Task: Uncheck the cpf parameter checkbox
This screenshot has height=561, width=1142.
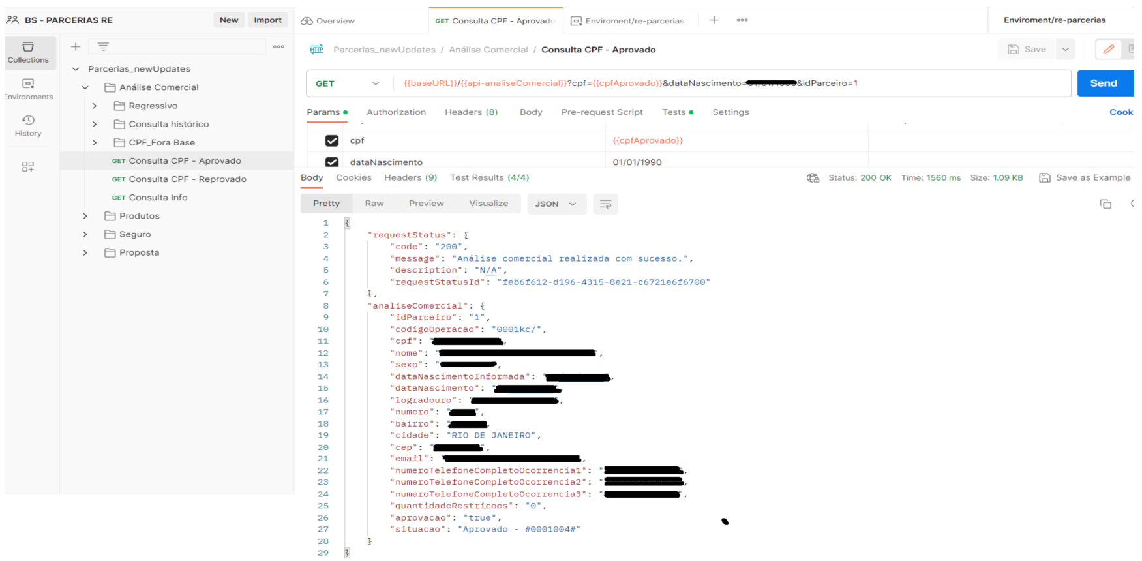Action: (x=332, y=141)
